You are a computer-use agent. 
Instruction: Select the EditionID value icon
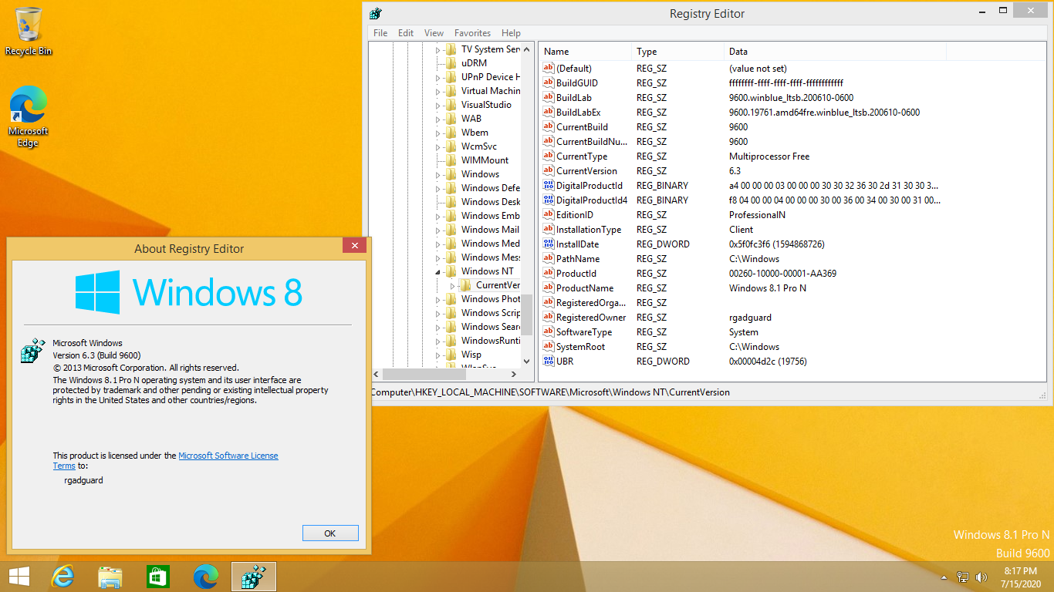tap(549, 215)
